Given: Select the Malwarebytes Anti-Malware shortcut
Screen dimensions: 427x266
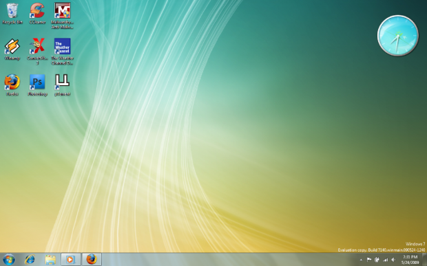Looking at the screenshot, I should point(63,16).
